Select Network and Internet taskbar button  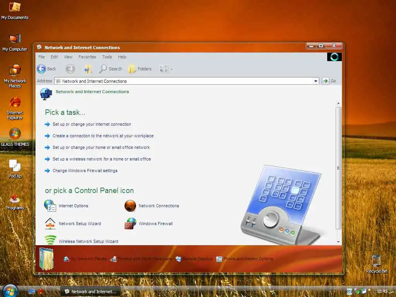[x=90, y=292]
